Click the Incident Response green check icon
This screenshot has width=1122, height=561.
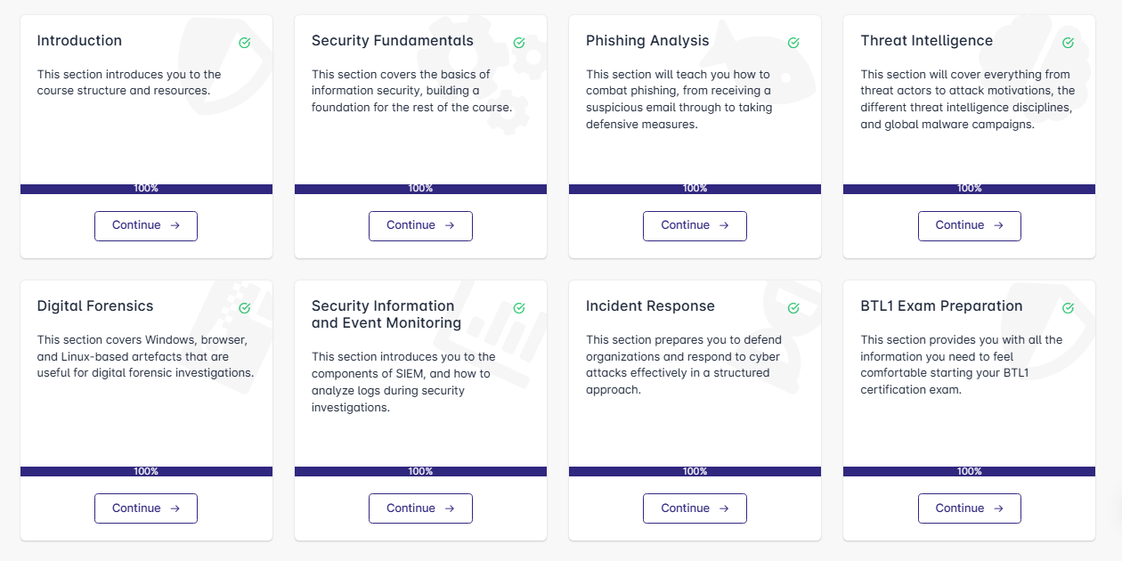(x=793, y=308)
